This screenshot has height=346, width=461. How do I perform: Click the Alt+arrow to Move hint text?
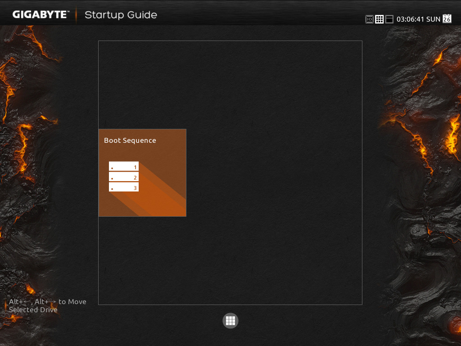click(47, 302)
